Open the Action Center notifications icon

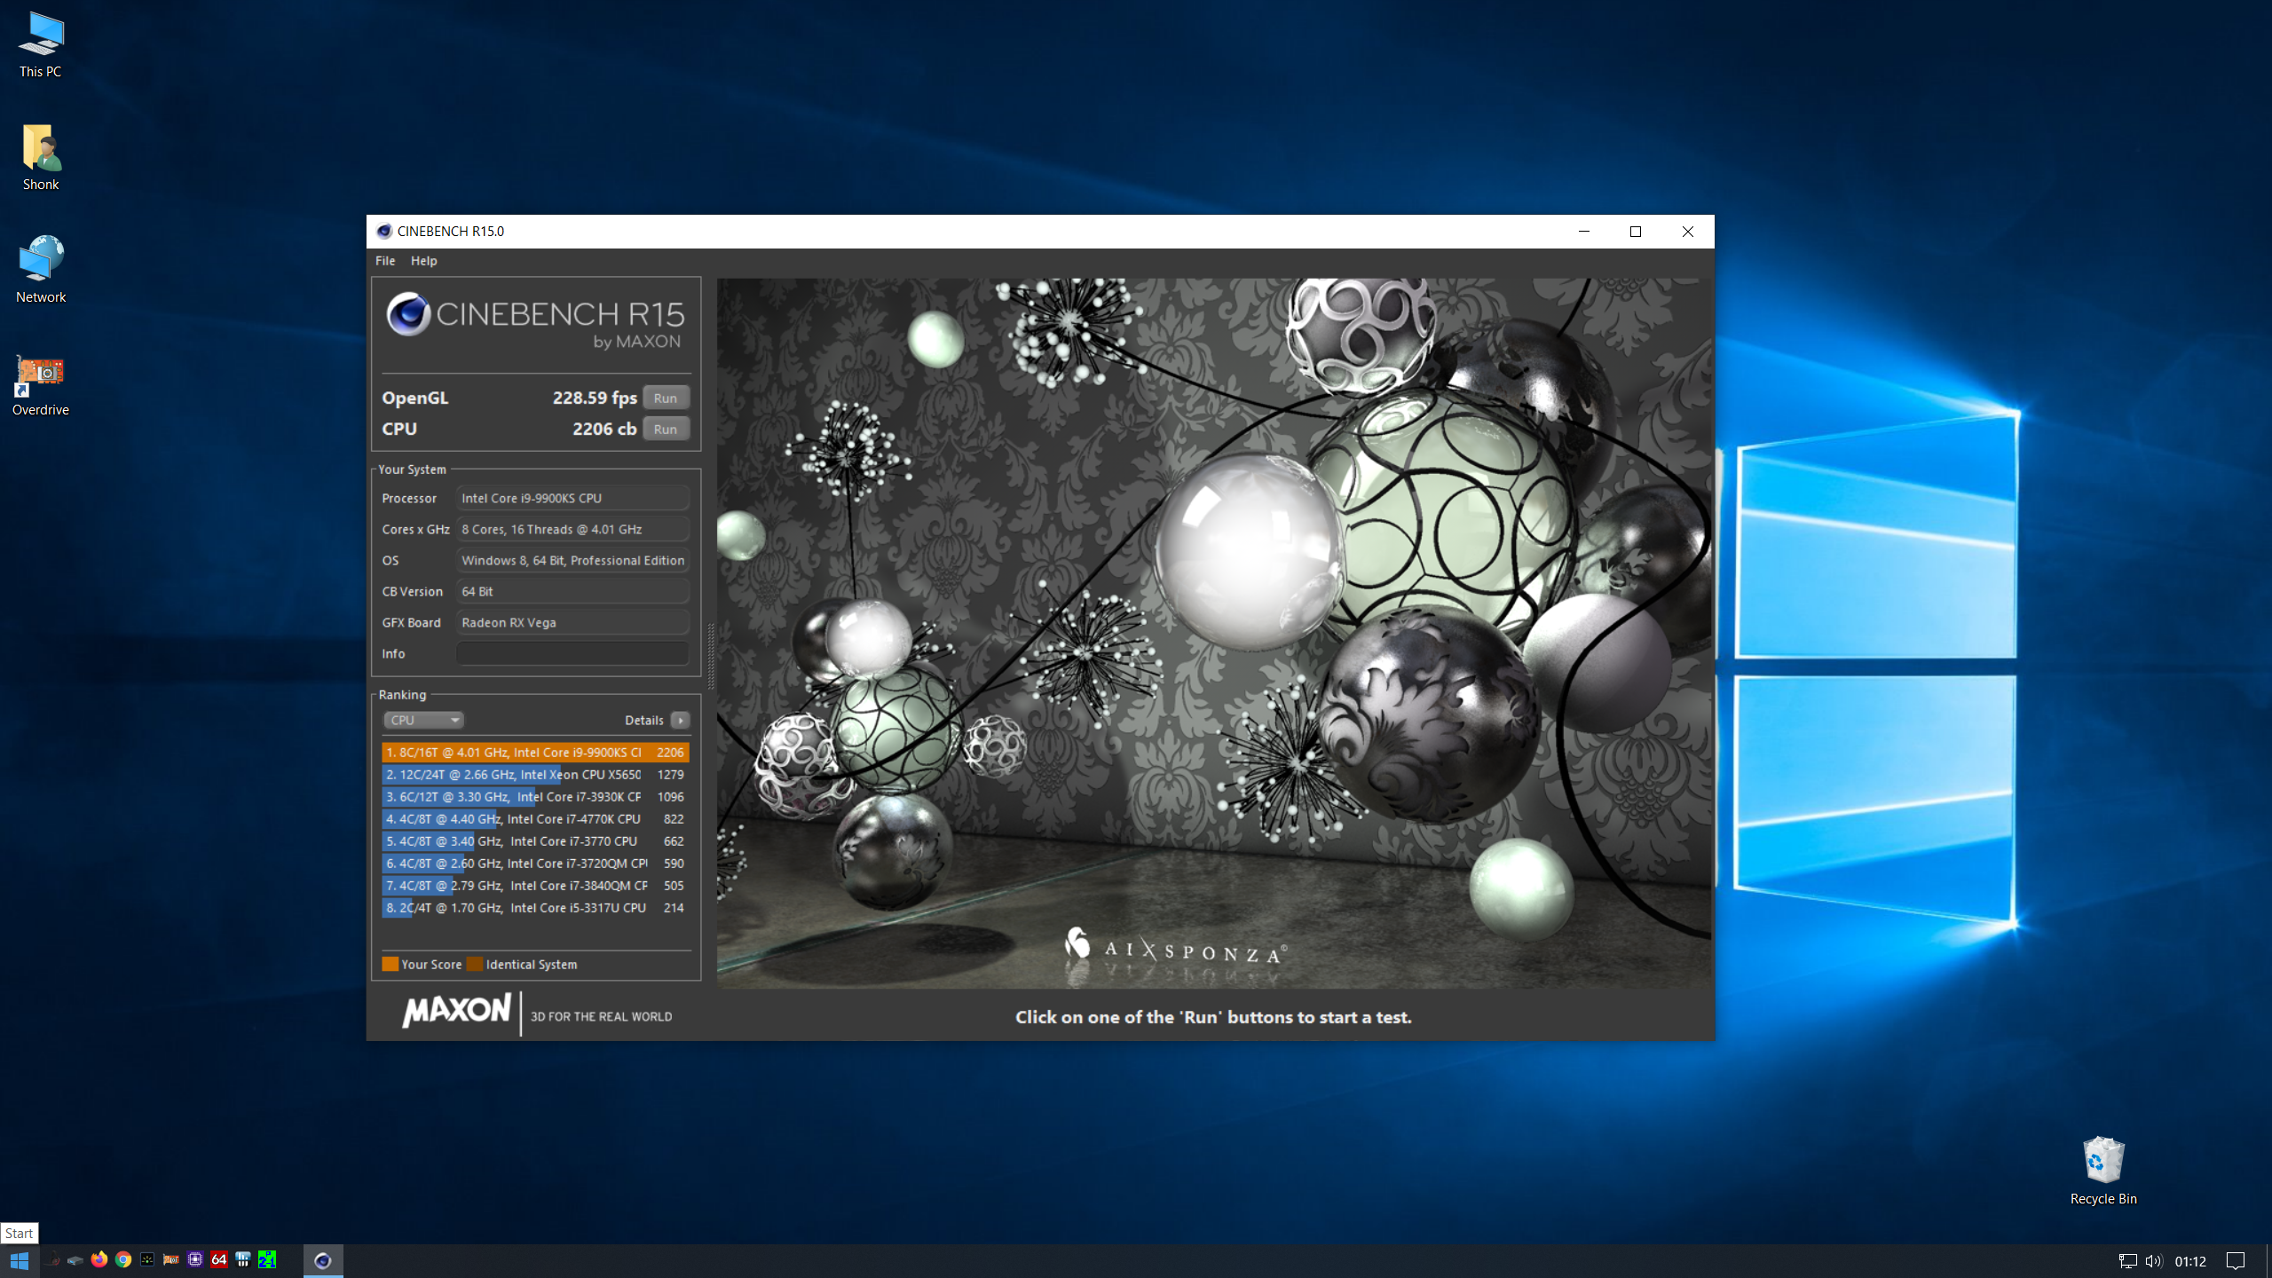2236,1260
